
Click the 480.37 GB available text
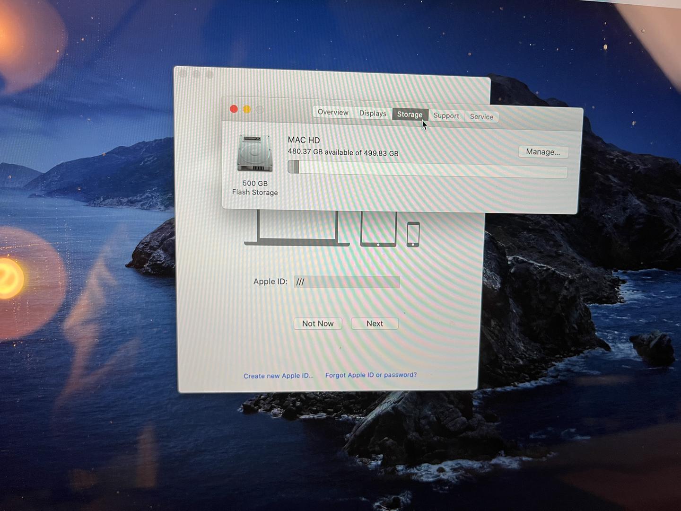pos(343,152)
